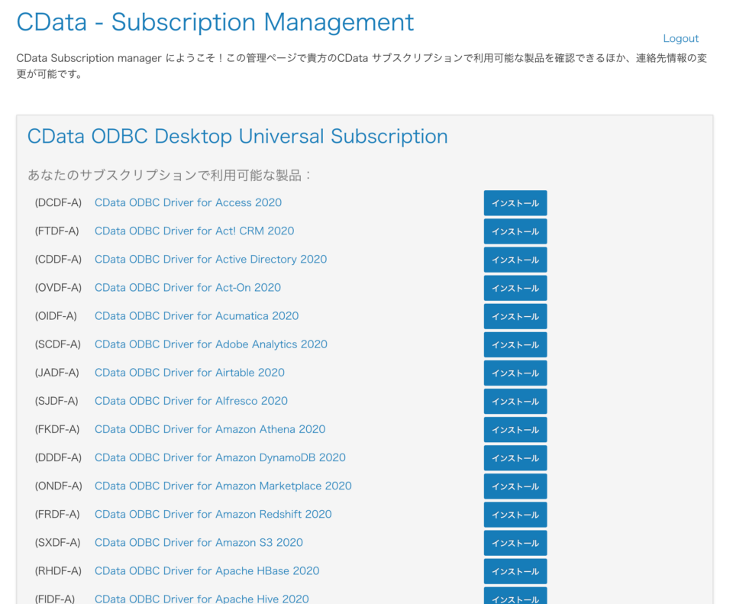The height and width of the screenshot is (604, 733).
Task: Install the Alfresco 2020 driver
Action: tap(515, 401)
